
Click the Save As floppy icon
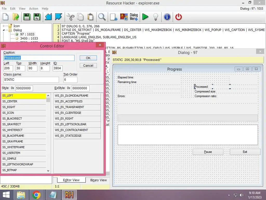point(37,17)
